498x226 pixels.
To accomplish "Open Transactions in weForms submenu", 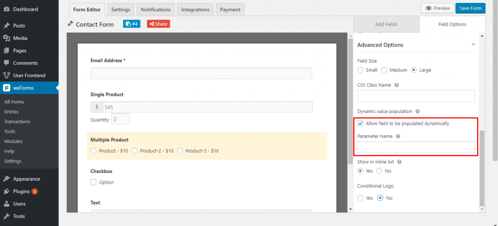I will (x=18, y=122).
